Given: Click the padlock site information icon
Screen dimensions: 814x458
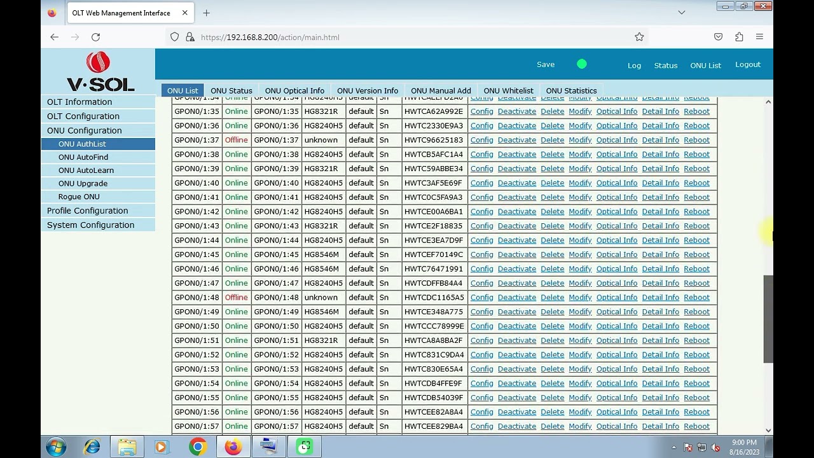Looking at the screenshot, I should (x=190, y=37).
